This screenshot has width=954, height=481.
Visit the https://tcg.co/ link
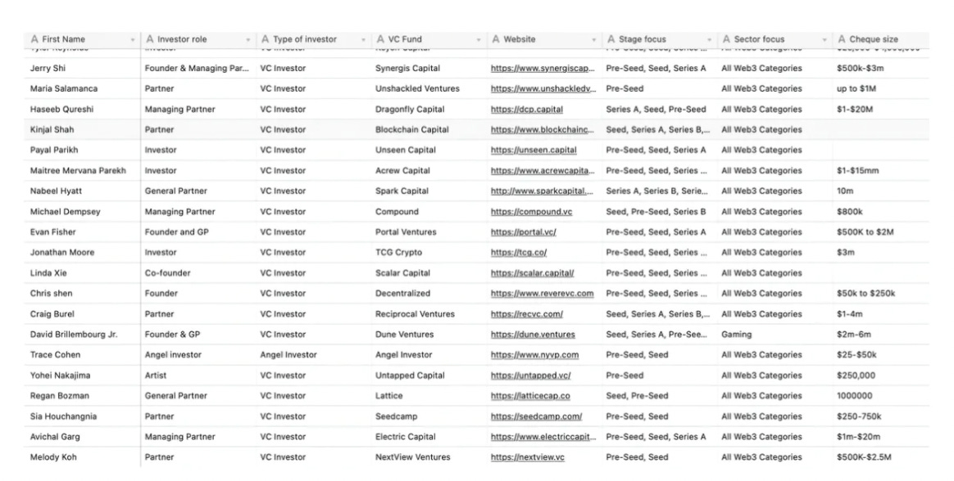click(x=519, y=253)
